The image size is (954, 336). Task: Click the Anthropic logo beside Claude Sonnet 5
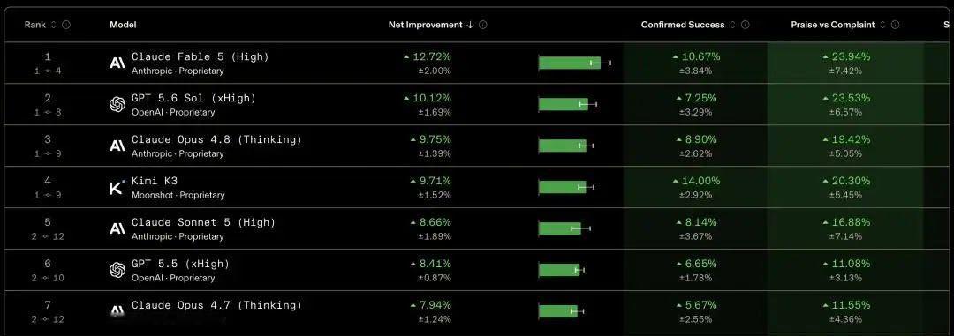click(x=117, y=228)
